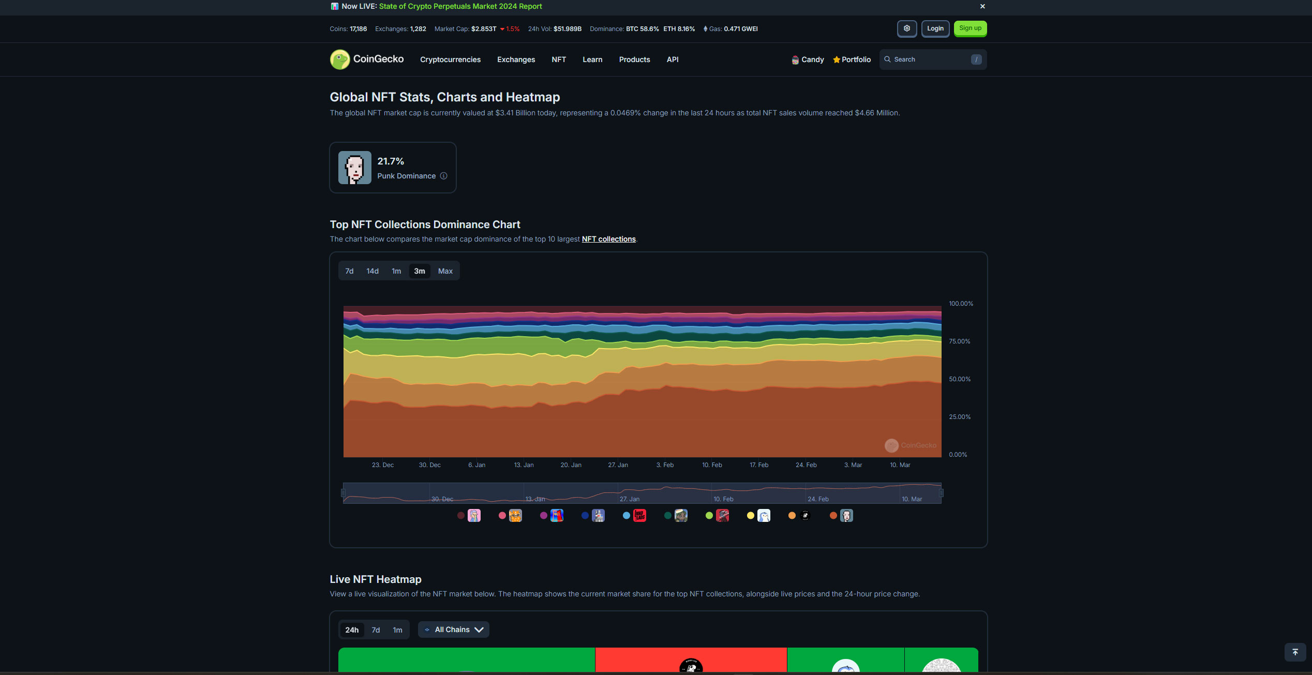Toggle Pudgy Penguins legend item
Viewport: 1312px width, 675px height.
coord(764,515)
